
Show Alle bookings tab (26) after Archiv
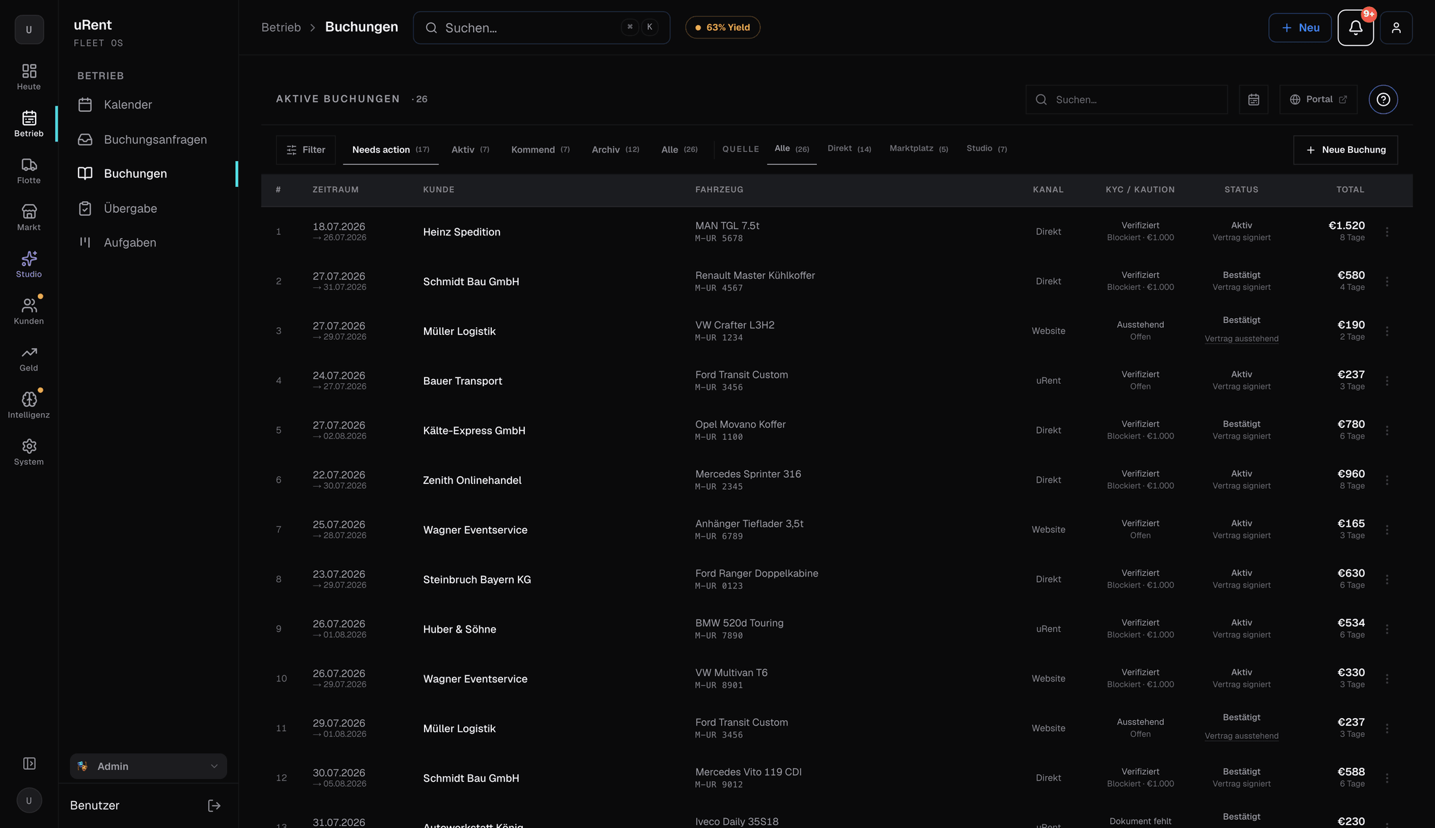point(679,150)
